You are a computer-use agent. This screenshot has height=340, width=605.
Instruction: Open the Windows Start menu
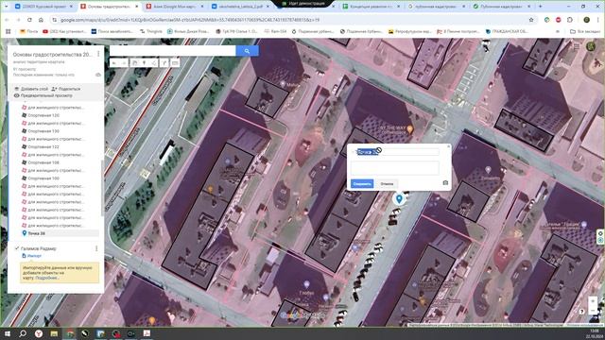pyautogui.click(x=8, y=333)
